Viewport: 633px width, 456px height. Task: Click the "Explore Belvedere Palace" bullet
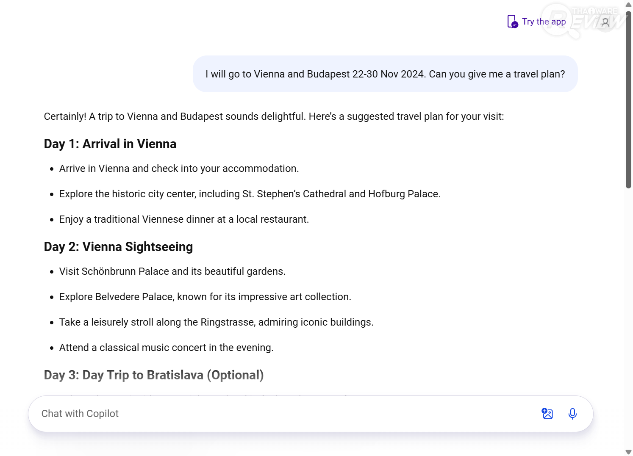(205, 297)
